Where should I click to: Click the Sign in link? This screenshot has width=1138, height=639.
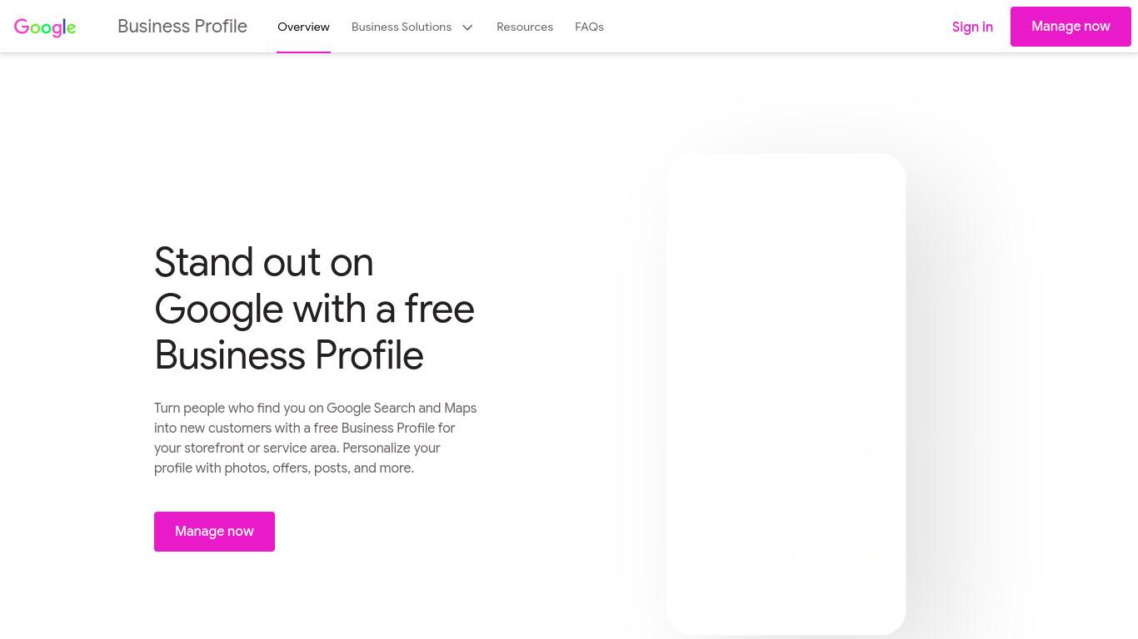972,27
